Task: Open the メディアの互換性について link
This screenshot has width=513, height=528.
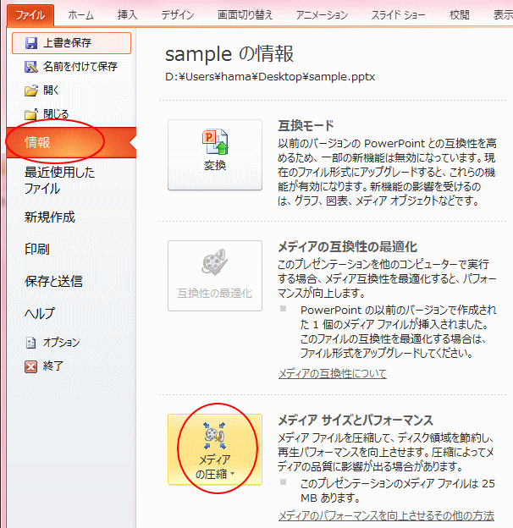Action: coord(333,373)
